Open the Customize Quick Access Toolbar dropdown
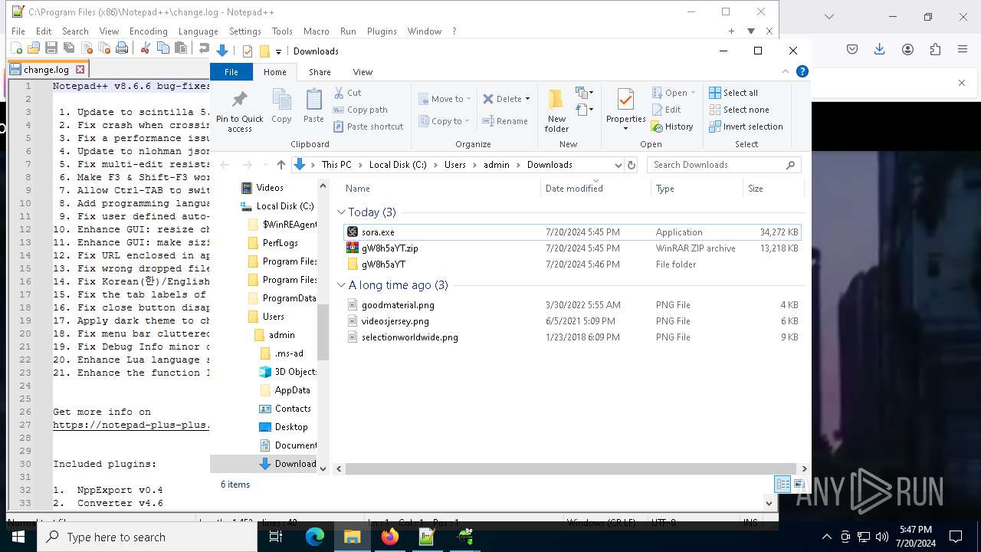 pyautogui.click(x=278, y=51)
